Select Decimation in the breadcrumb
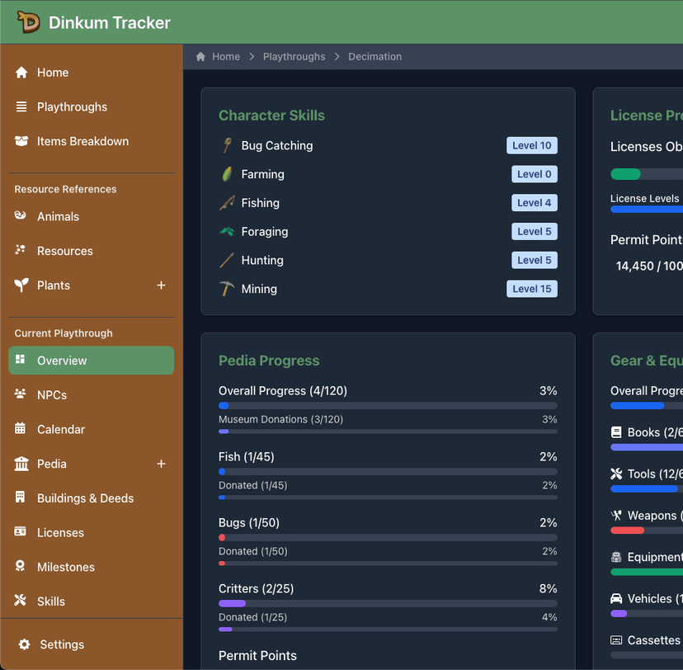Screen dimensions: 683x670 point(374,56)
